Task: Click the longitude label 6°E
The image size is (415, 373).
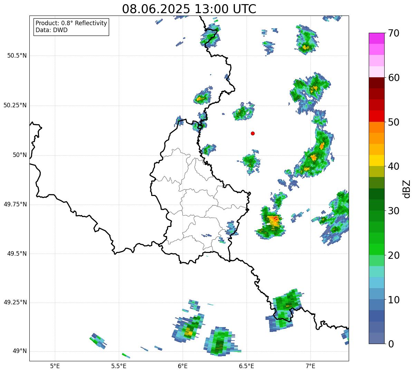Action: [x=183, y=366]
